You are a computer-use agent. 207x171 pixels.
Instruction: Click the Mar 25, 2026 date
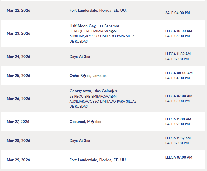pos(18,76)
